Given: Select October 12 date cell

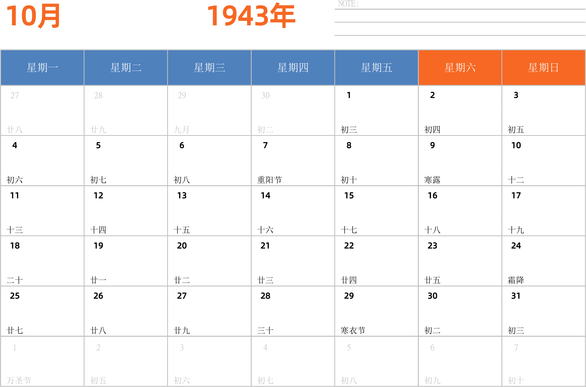Looking at the screenshot, I should (126, 211).
